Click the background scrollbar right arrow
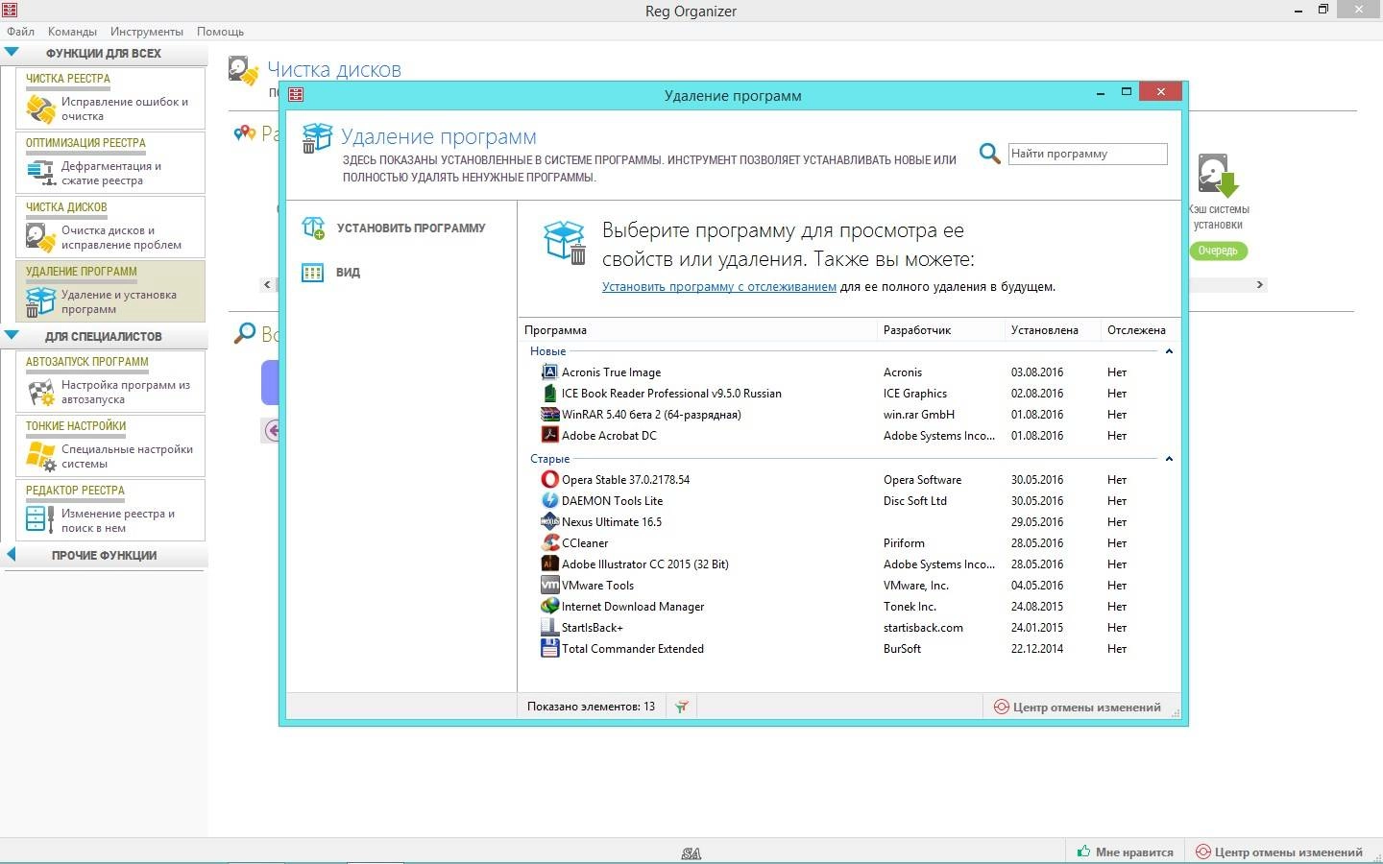Image resolution: width=1383 pixels, height=864 pixels. [x=1259, y=285]
